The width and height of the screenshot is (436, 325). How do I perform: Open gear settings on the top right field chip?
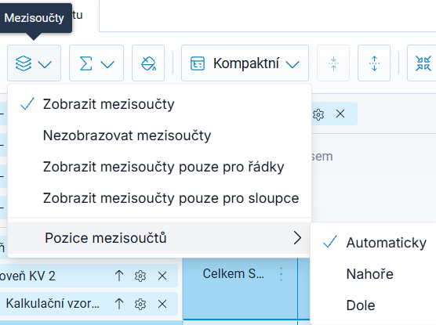tap(318, 114)
